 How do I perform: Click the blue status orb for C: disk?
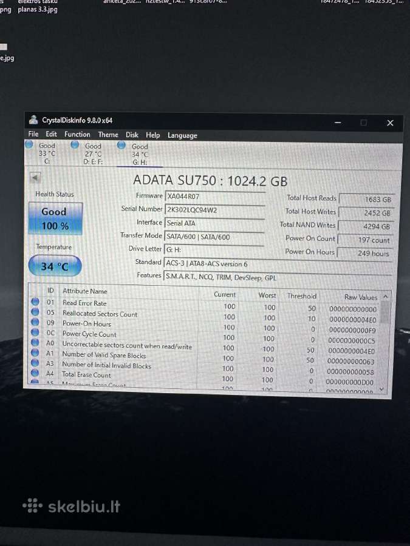(x=29, y=144)
